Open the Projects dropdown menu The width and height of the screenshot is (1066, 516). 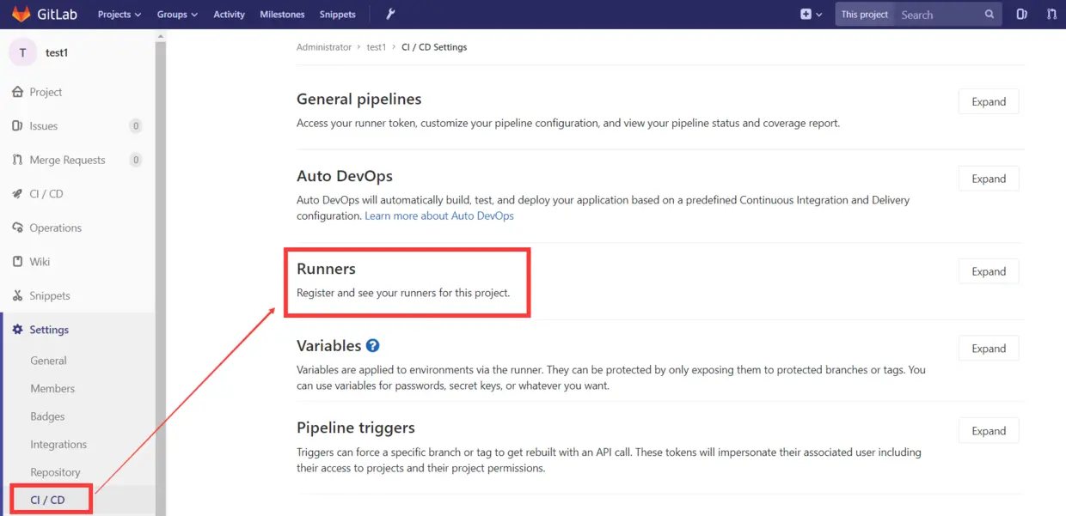tap(119, 15)
